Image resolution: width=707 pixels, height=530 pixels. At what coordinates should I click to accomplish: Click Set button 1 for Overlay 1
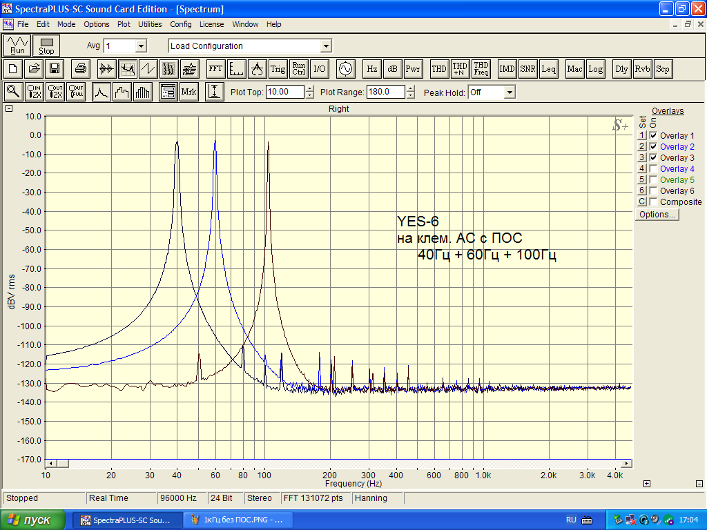642,135
